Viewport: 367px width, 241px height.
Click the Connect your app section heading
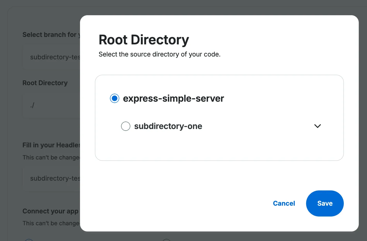click(x=50, y=211)
